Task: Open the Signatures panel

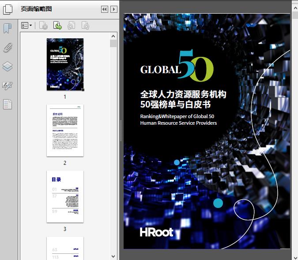Action: 8,85
